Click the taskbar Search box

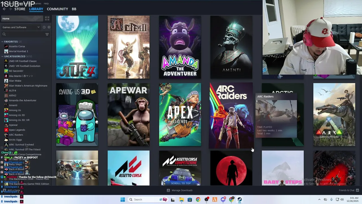[x=148, y=199]
